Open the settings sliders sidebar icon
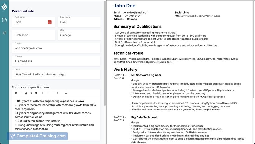The width and height of the screenshot is (255, 144). tap(4, 33)
